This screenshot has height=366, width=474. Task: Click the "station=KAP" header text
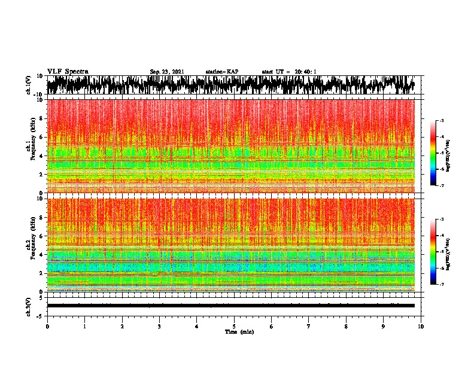222,72
